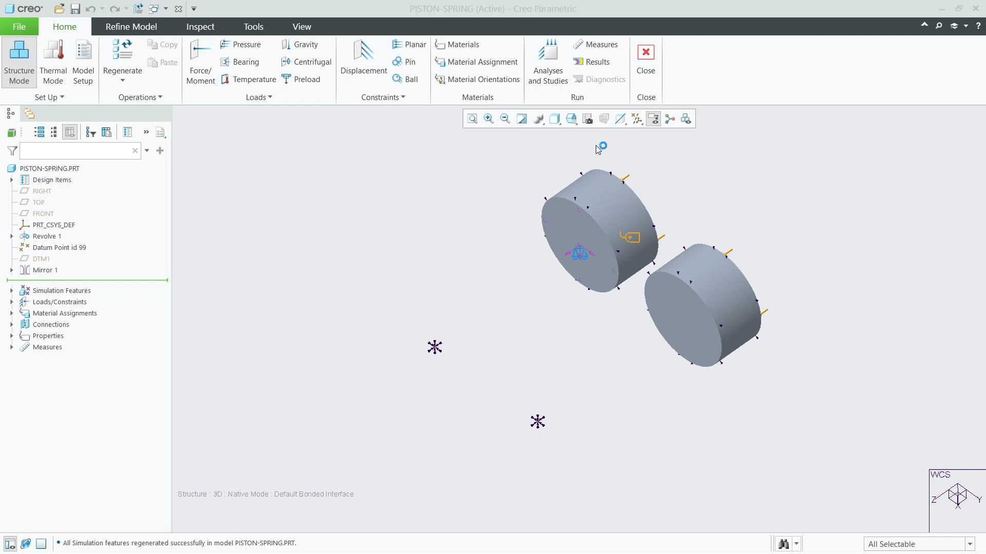Open Measures tool in Run group

click(x=596, y=45)
